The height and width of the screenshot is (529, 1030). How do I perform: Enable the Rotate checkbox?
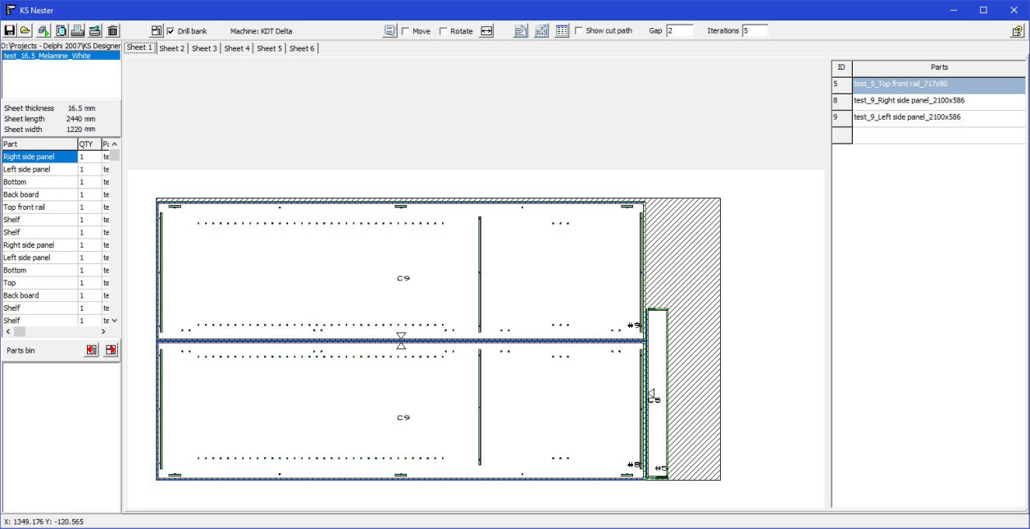pos(444,31)
